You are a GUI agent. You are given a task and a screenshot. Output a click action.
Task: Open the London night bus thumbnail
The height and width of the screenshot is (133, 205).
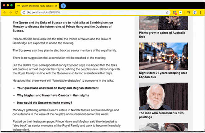[163, 56]
